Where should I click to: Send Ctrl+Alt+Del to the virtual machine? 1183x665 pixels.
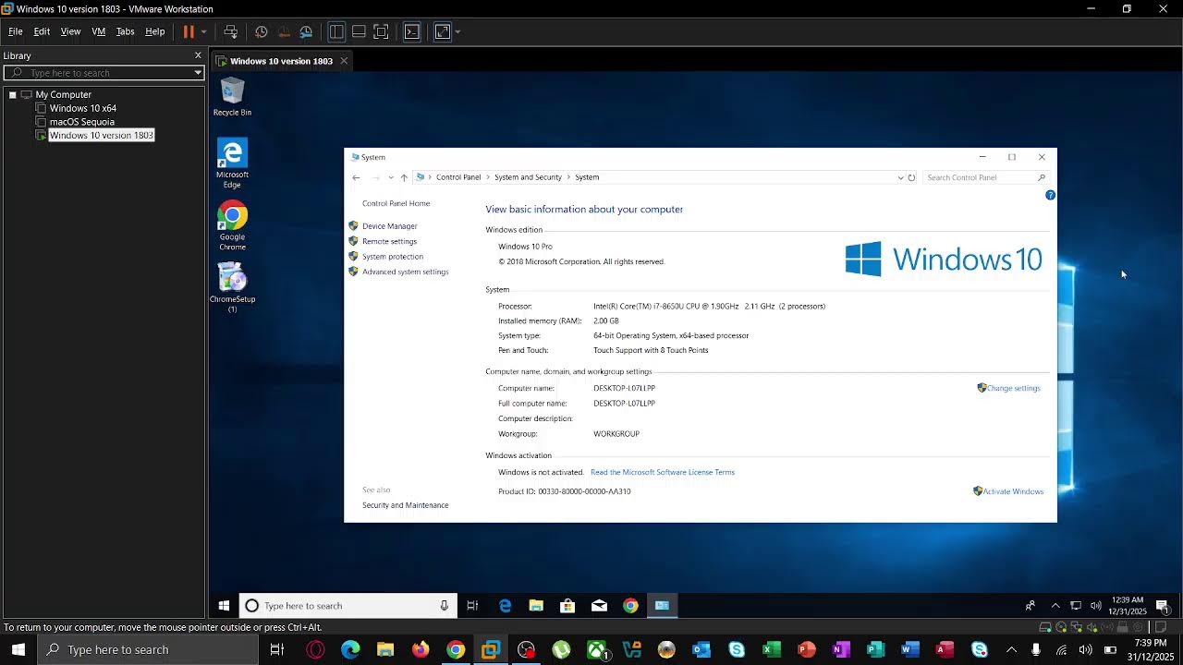(x=230, y=31)
